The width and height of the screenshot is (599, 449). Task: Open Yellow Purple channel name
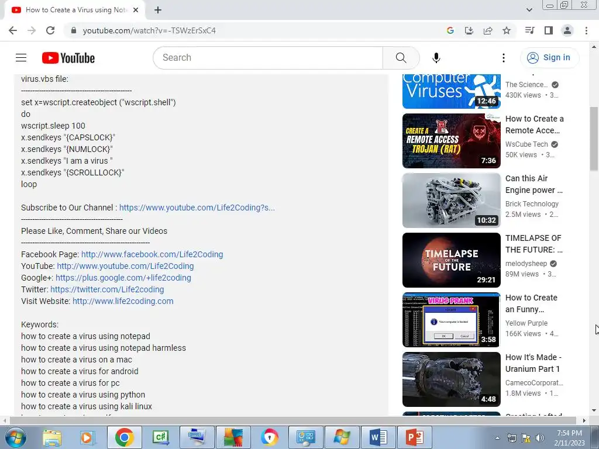pos(526,323)
